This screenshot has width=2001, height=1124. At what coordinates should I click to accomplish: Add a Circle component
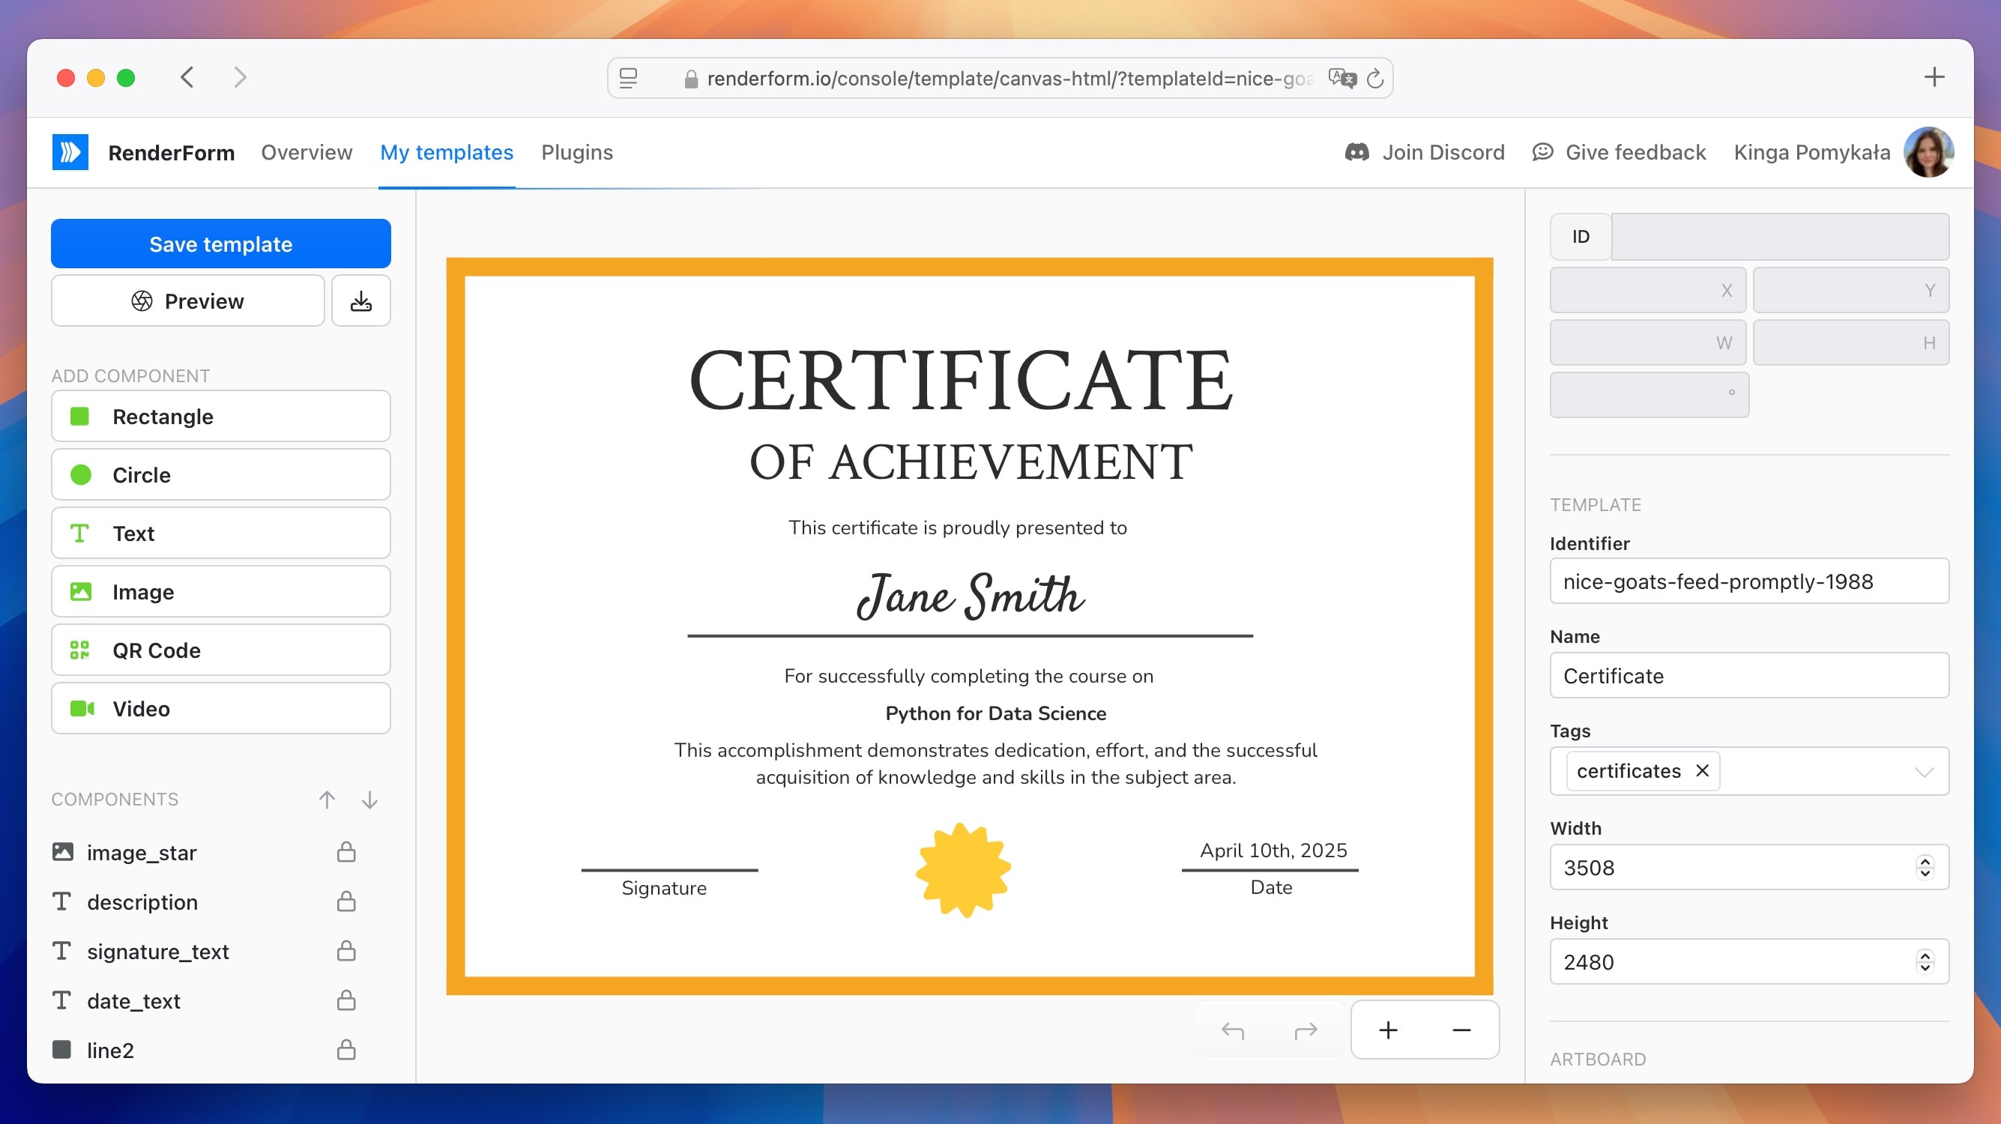pyautogui.click(x=220, y=474)
